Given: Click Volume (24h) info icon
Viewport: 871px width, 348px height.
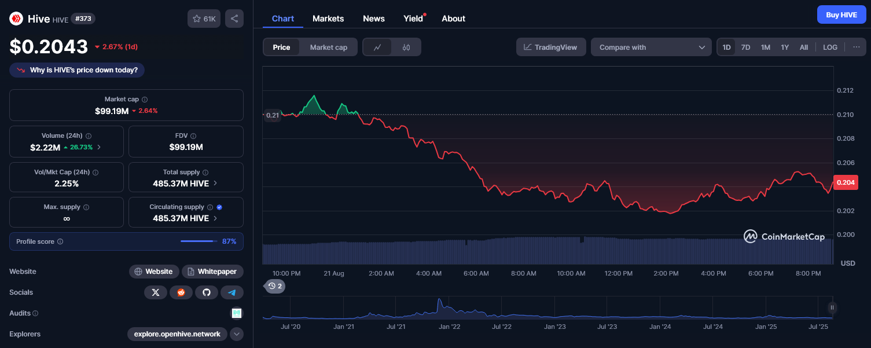Looking at the screenshot, I should [89, 135].
